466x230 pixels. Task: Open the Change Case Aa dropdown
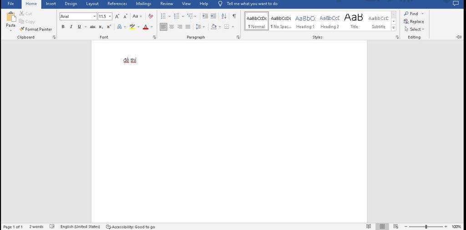coord(137,16)
